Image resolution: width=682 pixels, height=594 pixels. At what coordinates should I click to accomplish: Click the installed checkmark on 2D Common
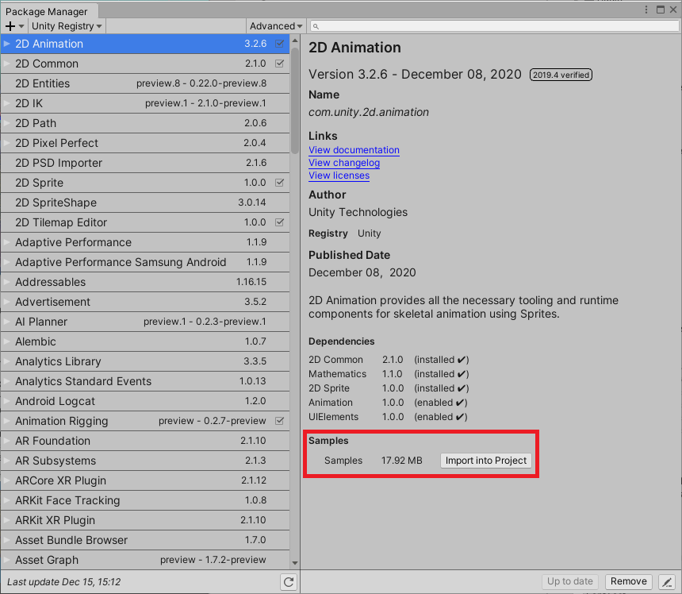click(279, 64)
